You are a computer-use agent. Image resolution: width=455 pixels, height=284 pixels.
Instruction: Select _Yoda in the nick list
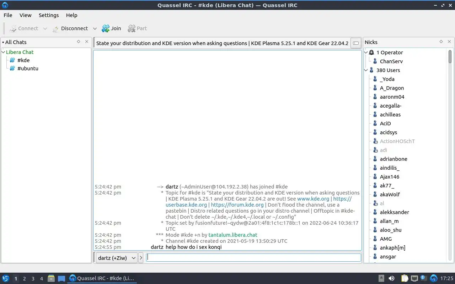pos(387,79)
